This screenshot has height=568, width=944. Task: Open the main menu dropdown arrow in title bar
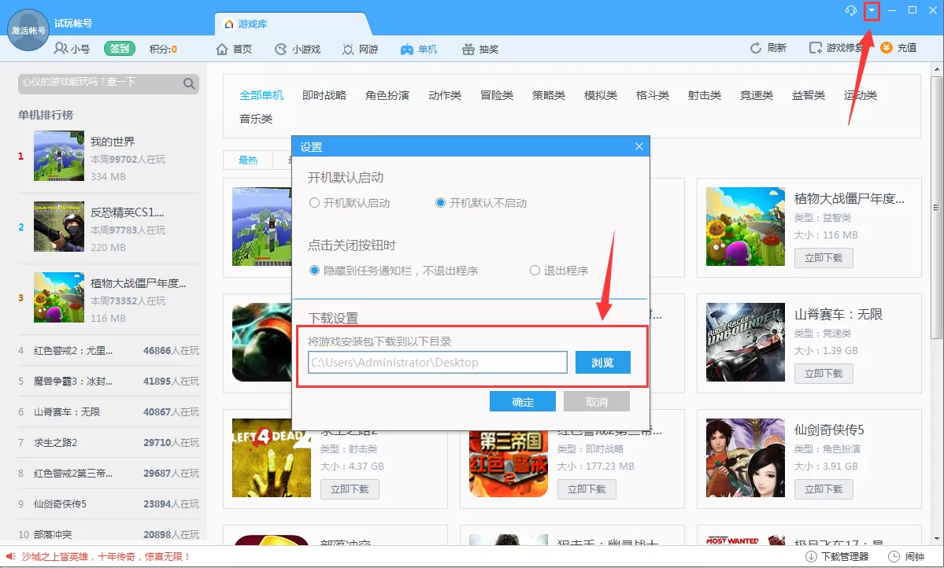tap(871, 10)
